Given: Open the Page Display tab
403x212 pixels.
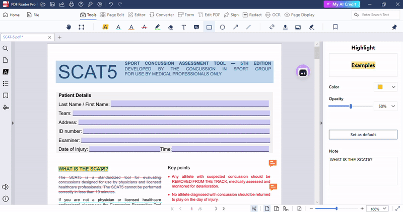Looking at the screenshot, I should coord(299,15).
